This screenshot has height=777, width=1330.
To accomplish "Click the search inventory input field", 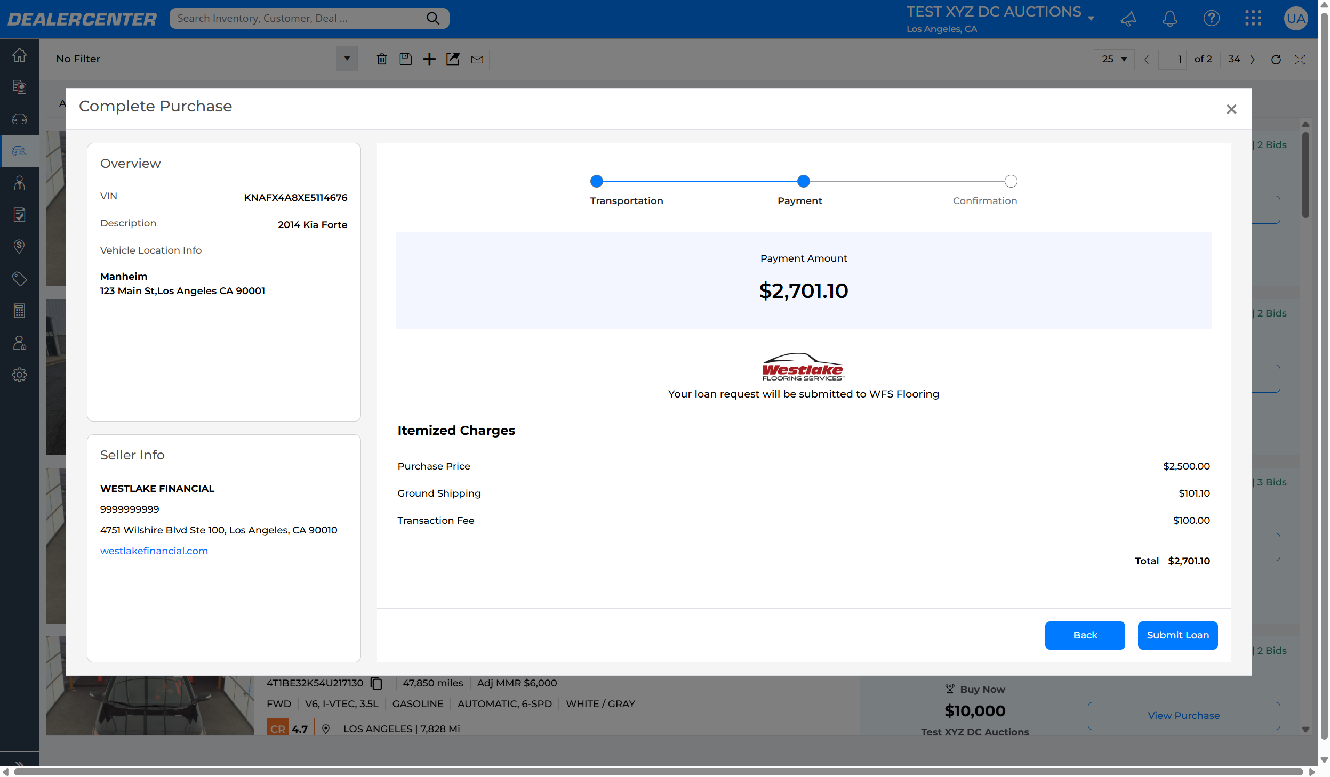I will click(x=299, y=18).
